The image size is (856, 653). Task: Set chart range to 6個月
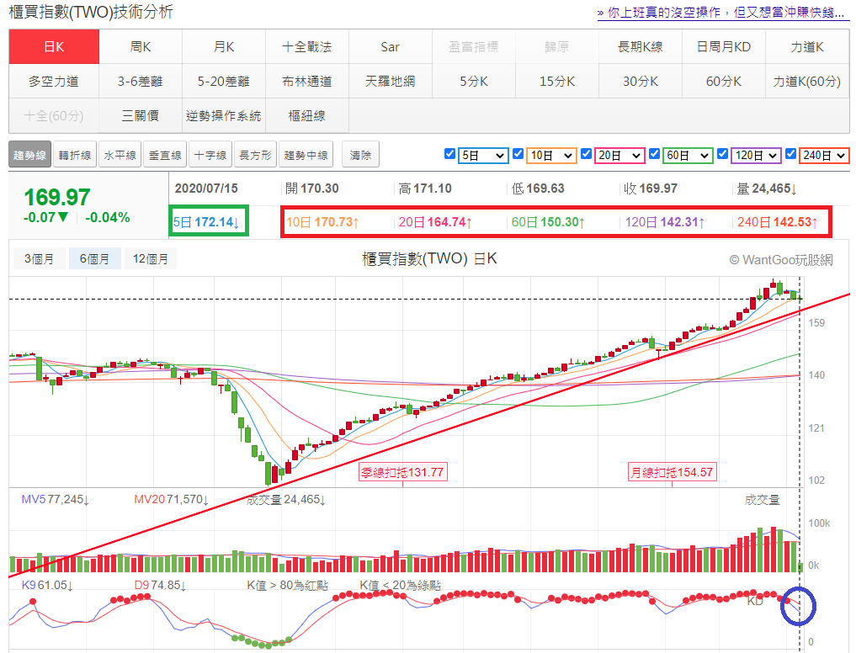[94, 258]
